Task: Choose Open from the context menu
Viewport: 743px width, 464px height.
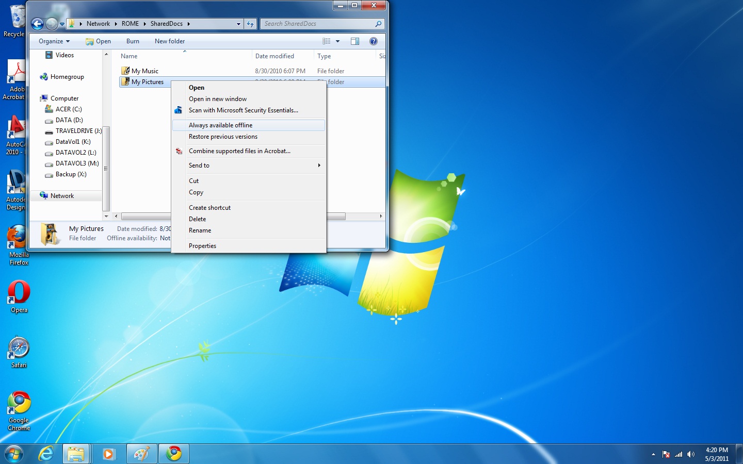Action: click(249, 88)
